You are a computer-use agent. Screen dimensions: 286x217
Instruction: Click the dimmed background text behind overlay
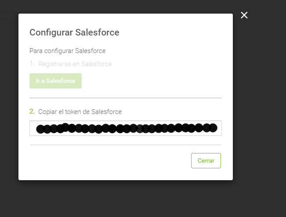click(x=8, y=15)
